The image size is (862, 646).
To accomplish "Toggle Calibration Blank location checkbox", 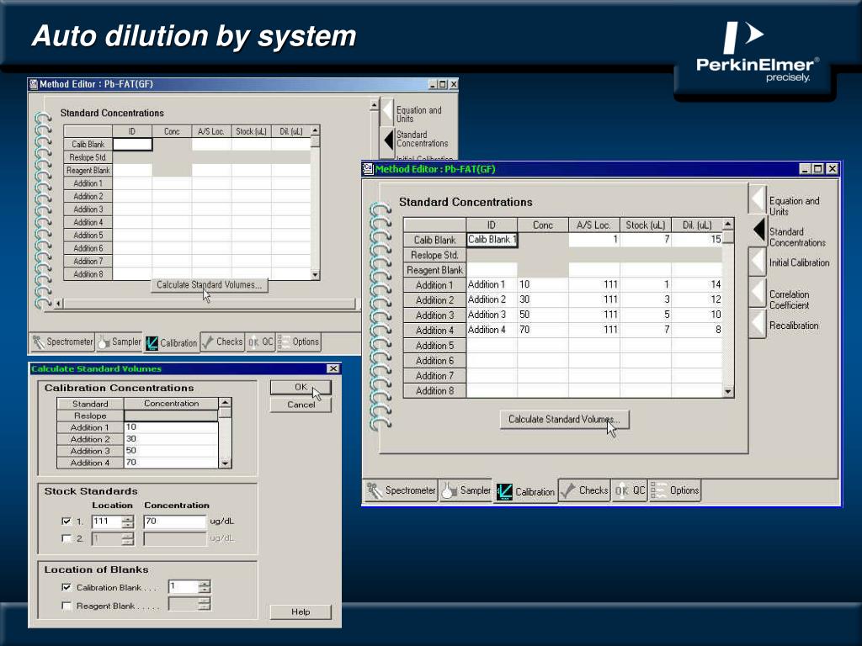I will click(67, 587).
